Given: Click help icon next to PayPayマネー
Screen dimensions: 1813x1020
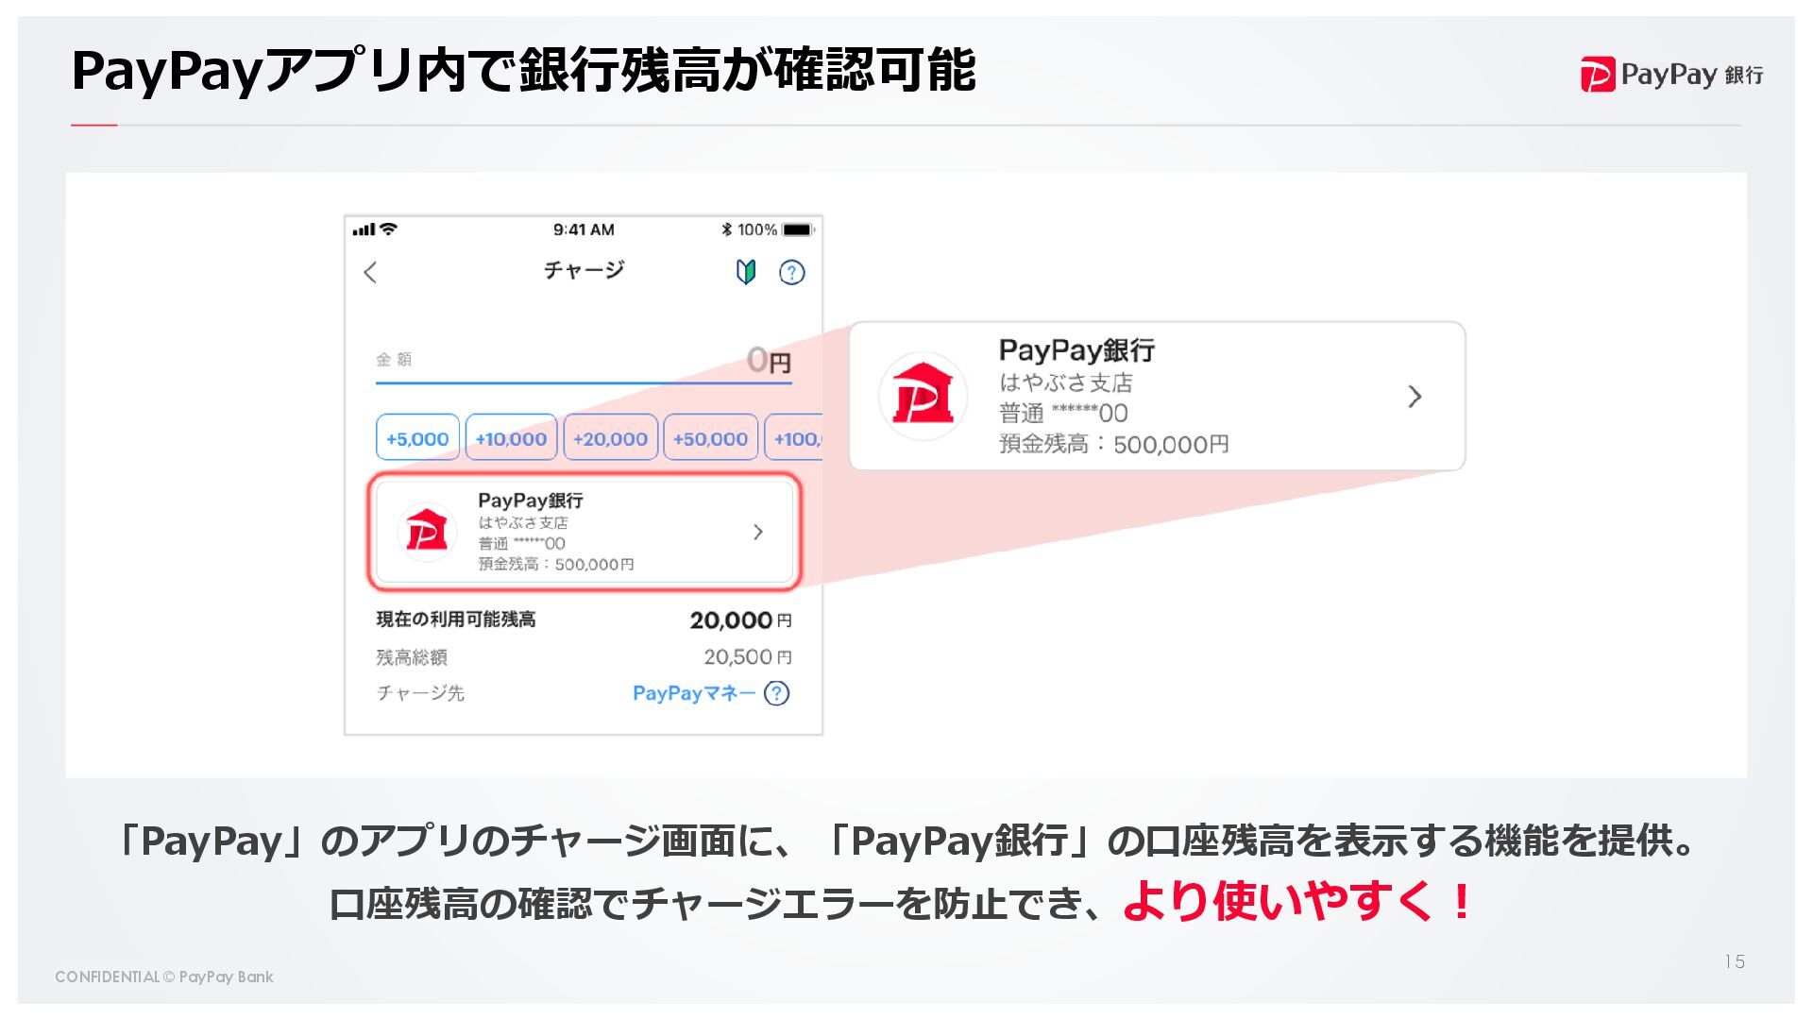Looking at the screenshot, I should 776,693.
